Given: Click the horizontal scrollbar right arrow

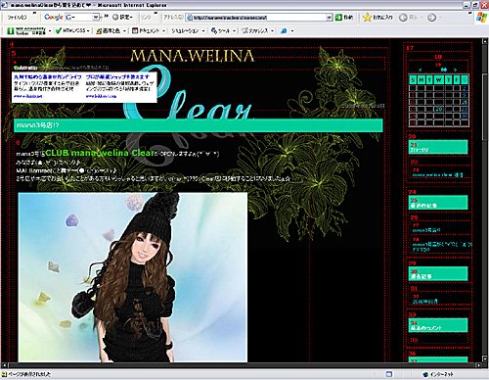Looking at the screenshot, I should 479,365.
